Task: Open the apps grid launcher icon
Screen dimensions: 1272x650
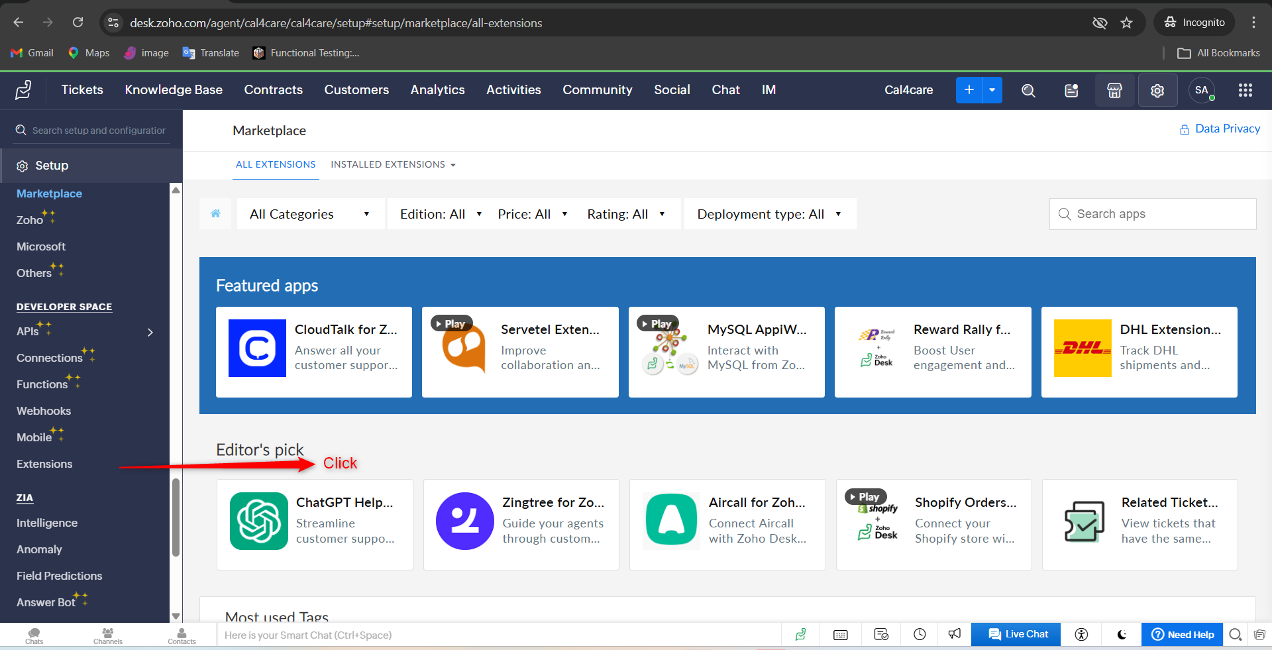Action: [1245, 90]
